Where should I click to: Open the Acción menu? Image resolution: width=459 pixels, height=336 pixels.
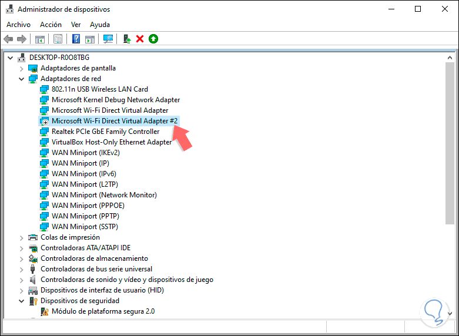pyautogui.click(x=51, y=25)
